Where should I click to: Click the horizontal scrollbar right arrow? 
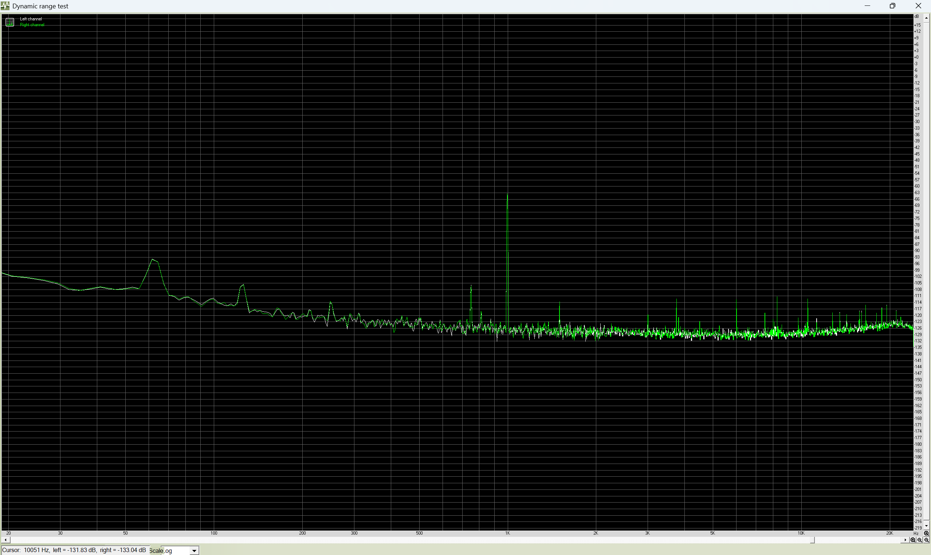point(906,540)
